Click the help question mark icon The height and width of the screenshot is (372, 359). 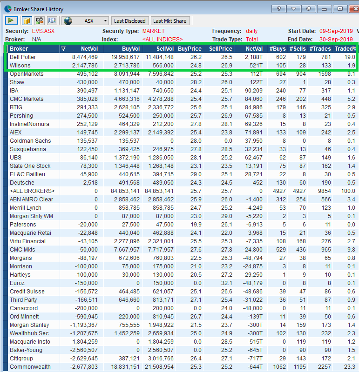click(x=279, y=9)
